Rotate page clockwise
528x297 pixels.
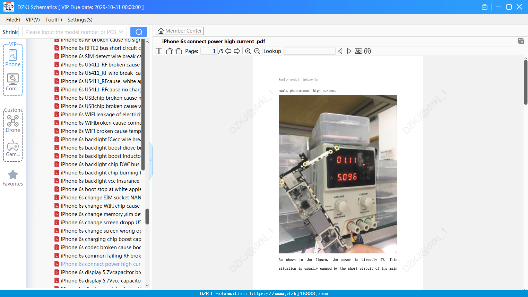[179, 51]
